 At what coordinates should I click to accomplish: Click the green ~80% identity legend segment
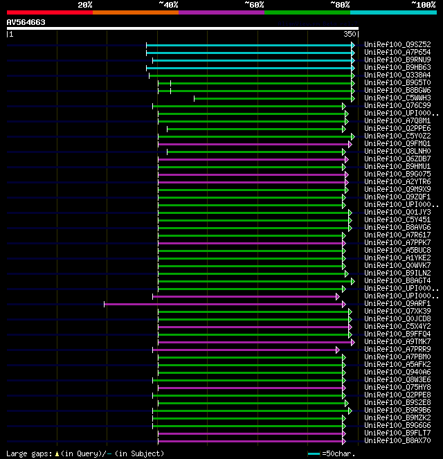click(307, 12)
